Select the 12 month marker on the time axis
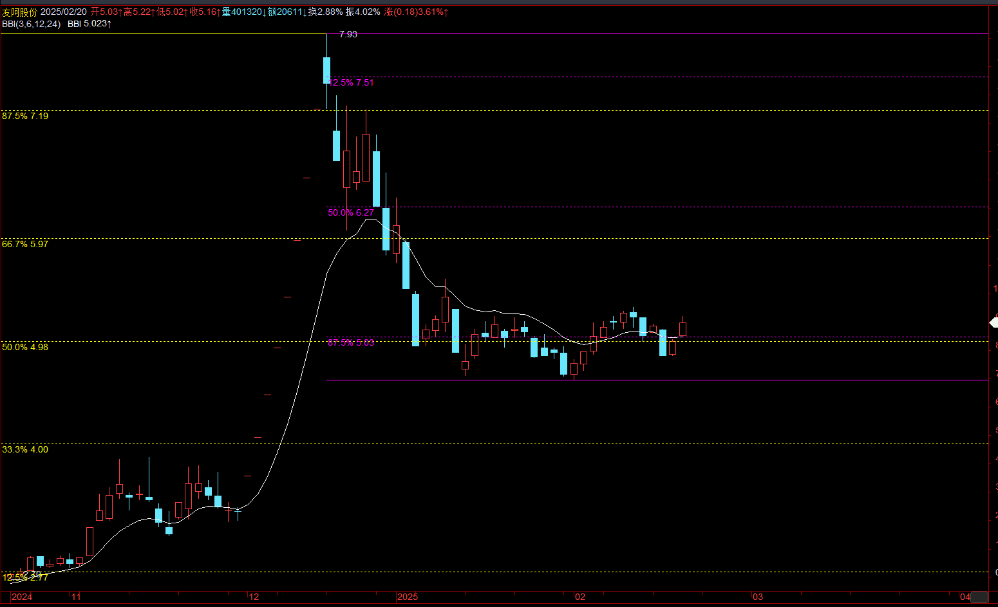998x607 pixels. click(x=254, y=597)
